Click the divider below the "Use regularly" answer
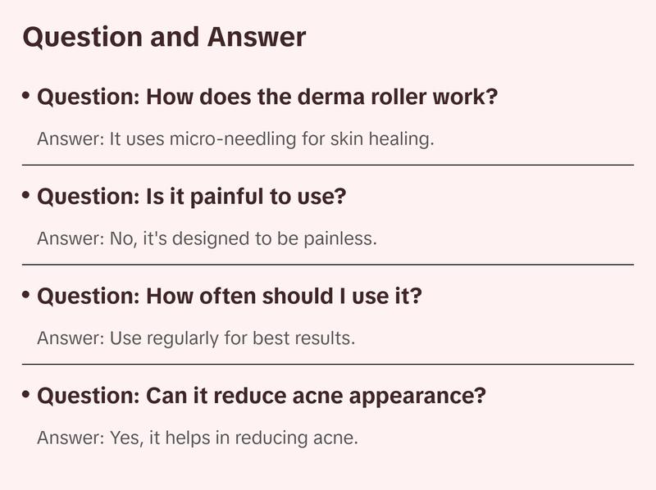Viewport: 656px width, 490px height. tap(328, 364)
